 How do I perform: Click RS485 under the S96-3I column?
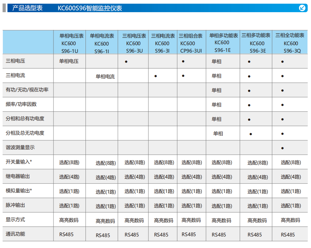pos(161,235)
